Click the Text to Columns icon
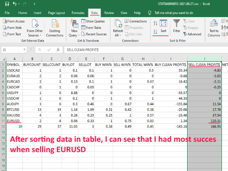The height and width of the screenshot is (171, 228). [214, 23]
